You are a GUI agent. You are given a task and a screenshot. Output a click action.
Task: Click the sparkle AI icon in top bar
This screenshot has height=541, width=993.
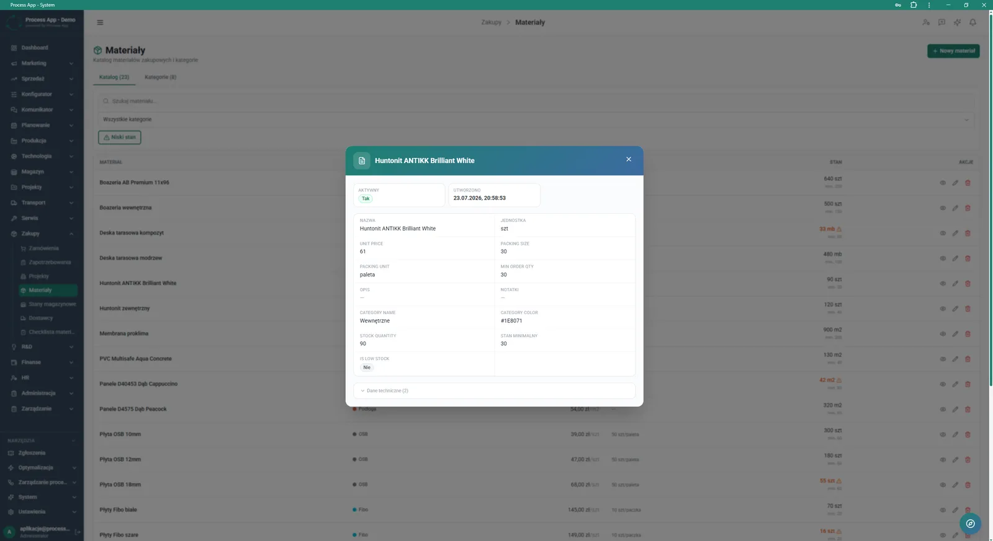[957, 22]
